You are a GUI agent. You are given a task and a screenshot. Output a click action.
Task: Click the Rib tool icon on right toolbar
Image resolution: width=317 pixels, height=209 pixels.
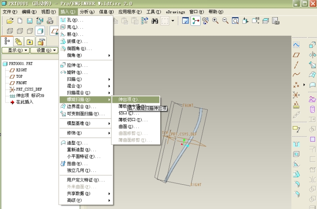(296, 164)
